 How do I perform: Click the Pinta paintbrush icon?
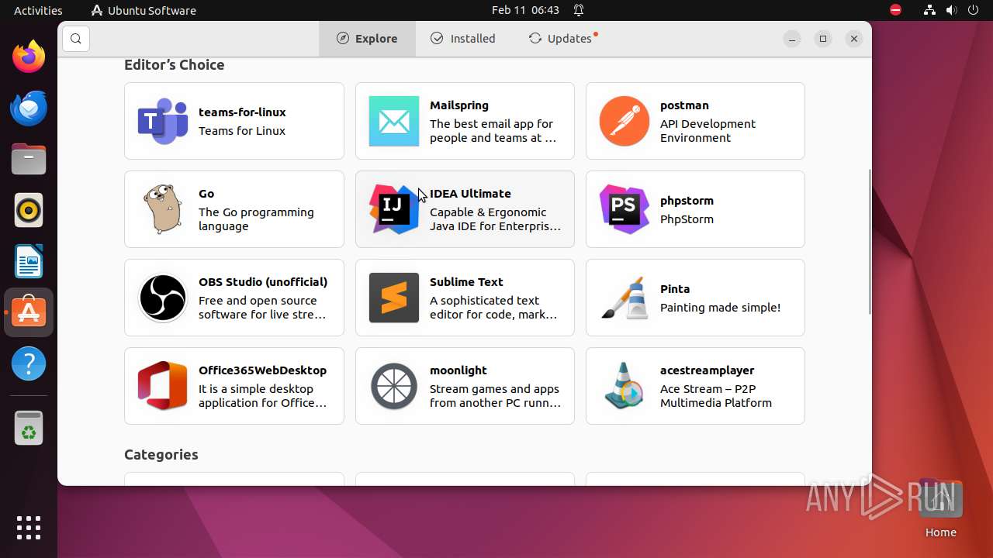[624, 298]
